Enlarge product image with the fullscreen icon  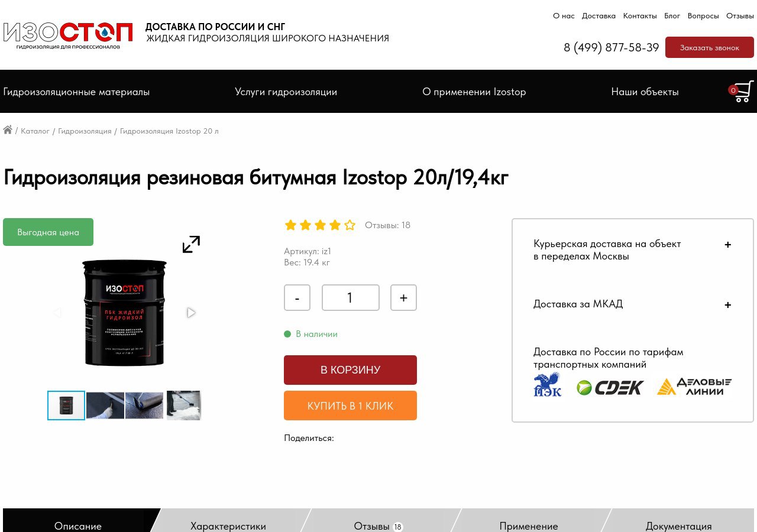pyautogui.click(x=191, y=244)
